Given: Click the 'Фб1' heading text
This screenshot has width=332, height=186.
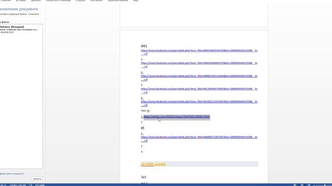Looking at the screenshot, I should click(144, 46).
